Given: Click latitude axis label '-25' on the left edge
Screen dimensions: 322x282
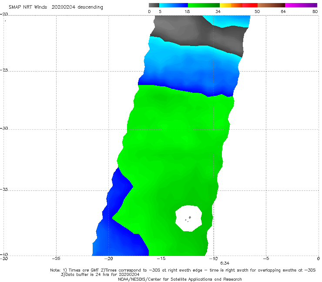Looking at the screenshot, I should coord(4,70).
